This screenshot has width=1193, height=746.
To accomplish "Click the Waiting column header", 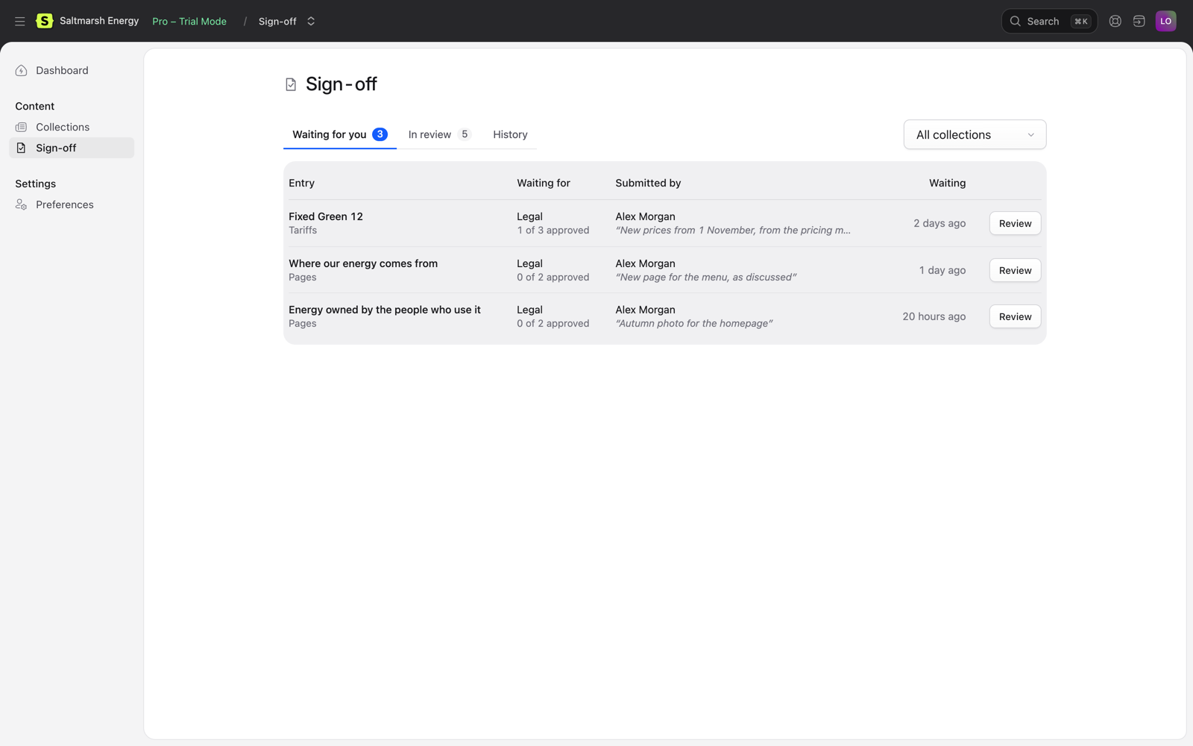I will pos(947,184).
